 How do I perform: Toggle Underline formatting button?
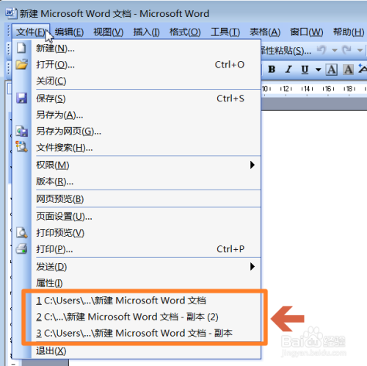305,70
